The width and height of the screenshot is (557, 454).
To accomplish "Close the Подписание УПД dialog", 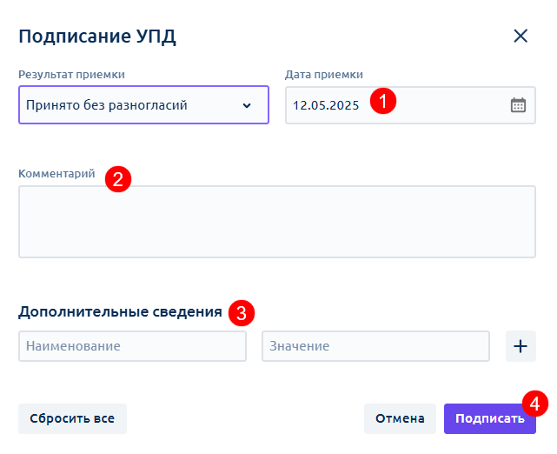I will [x=521, y=36].
